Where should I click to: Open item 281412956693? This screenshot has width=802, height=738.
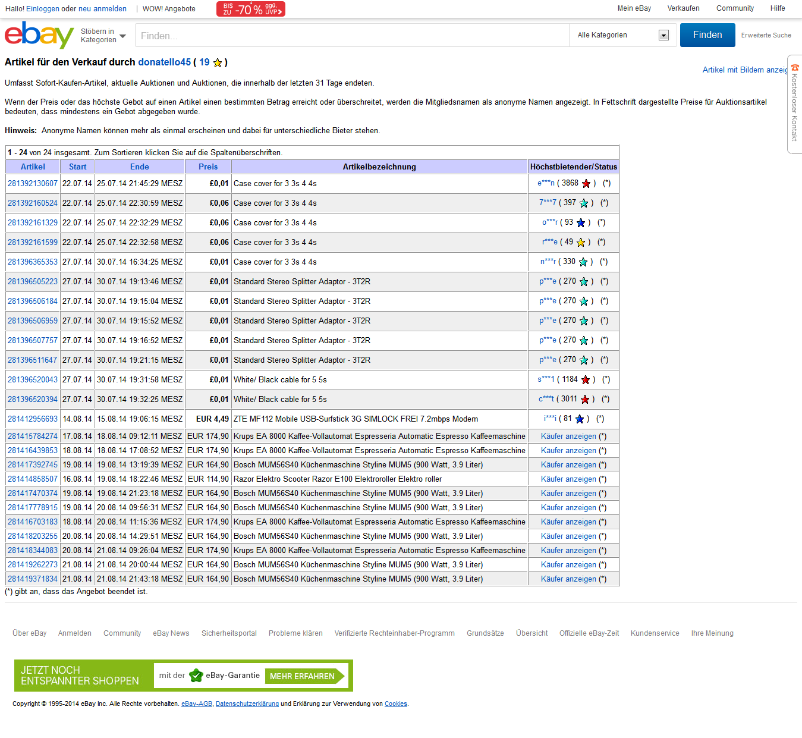33,419
